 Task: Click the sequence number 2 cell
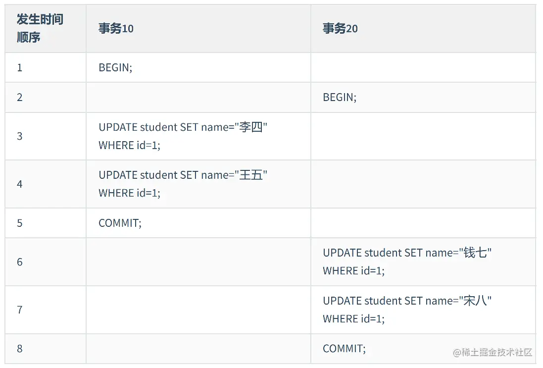coord(20,97)
